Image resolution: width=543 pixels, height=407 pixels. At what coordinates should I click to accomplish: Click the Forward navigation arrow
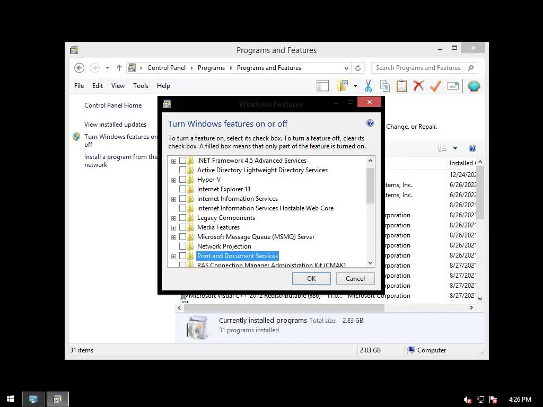coord(94,68)
